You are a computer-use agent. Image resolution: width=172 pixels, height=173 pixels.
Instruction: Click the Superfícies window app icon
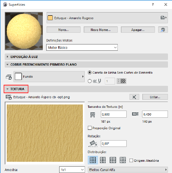pos(5,4)
